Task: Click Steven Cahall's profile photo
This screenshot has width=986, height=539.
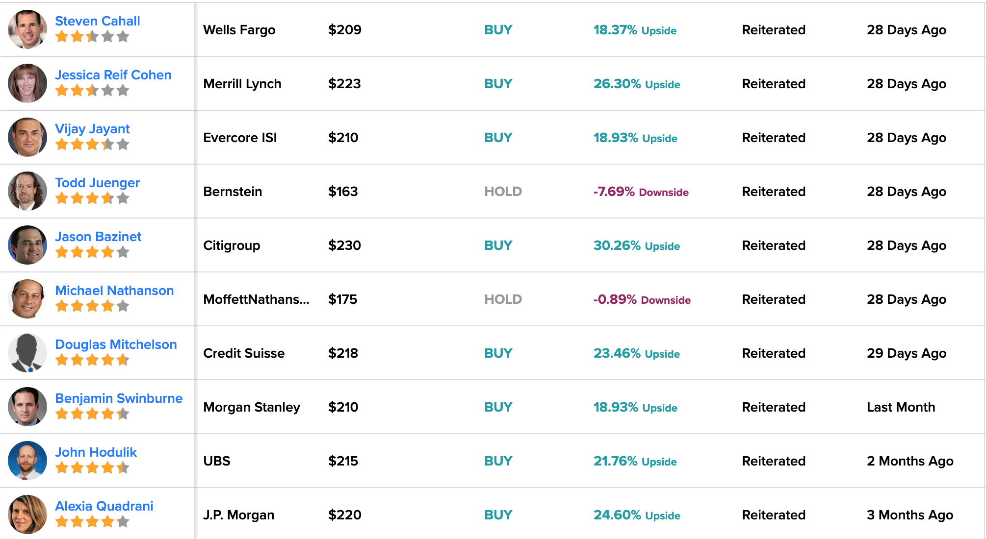Action: pos(27,29)
